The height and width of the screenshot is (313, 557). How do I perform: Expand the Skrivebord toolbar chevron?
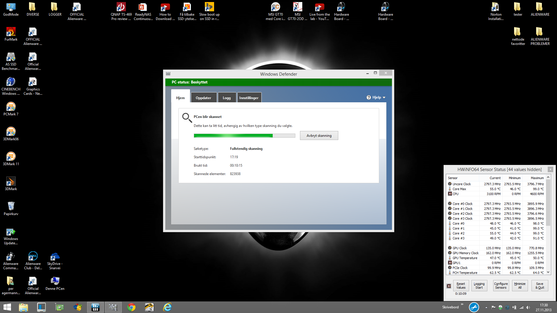pos(462,304)
